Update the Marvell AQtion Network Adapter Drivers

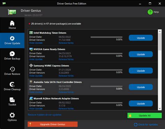tap(141, 104)
